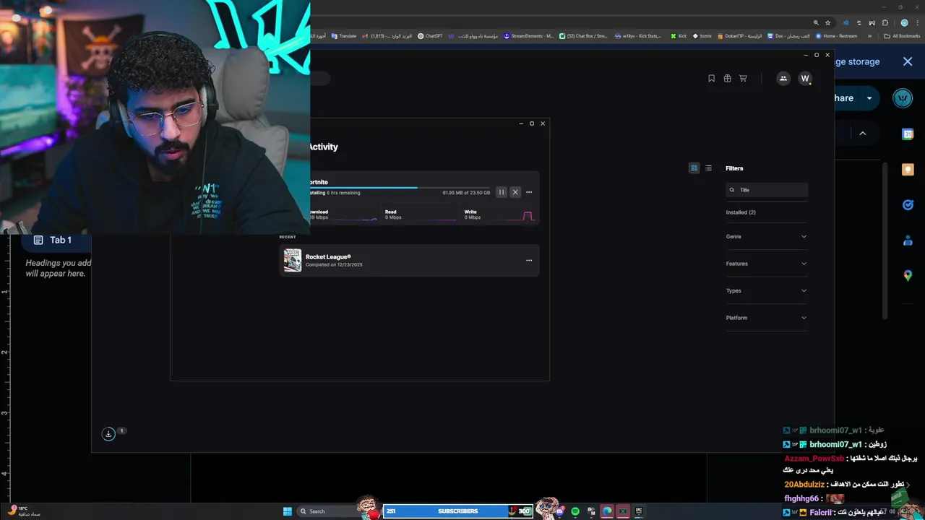The width and height of the screenshot is (925, 520).
Task: Open the Home - Restream bookmark
Action: [836, 35]
